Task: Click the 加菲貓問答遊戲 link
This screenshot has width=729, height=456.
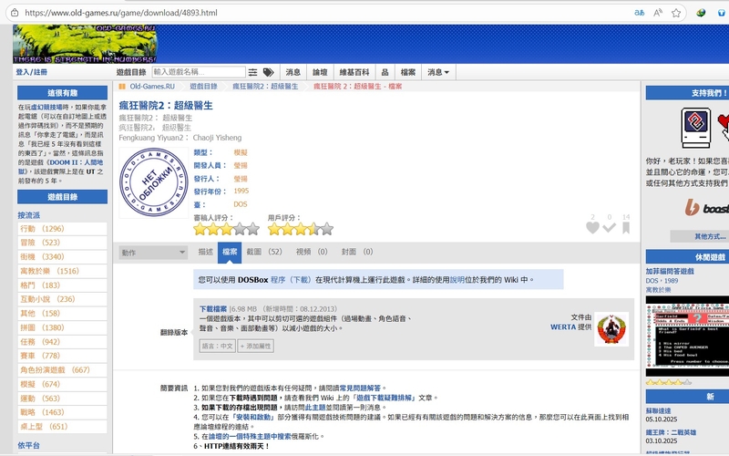Action: [x=670, y=271]
